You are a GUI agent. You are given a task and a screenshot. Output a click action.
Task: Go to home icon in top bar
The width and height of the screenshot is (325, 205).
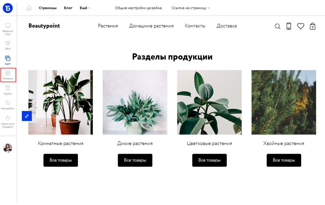(29, 8)
